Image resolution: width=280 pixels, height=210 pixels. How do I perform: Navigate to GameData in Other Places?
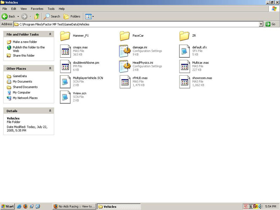coord(20,76)
